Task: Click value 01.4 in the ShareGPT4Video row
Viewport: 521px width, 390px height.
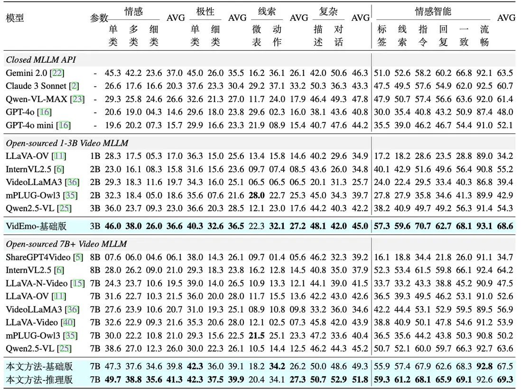Action: (277, 257)
